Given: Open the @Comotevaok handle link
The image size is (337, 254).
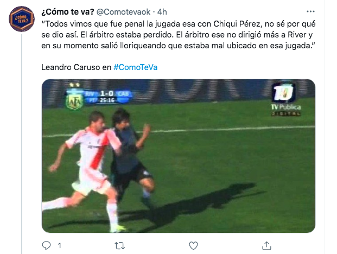Looking at the screenshot, I should click(x=123, y=12).
